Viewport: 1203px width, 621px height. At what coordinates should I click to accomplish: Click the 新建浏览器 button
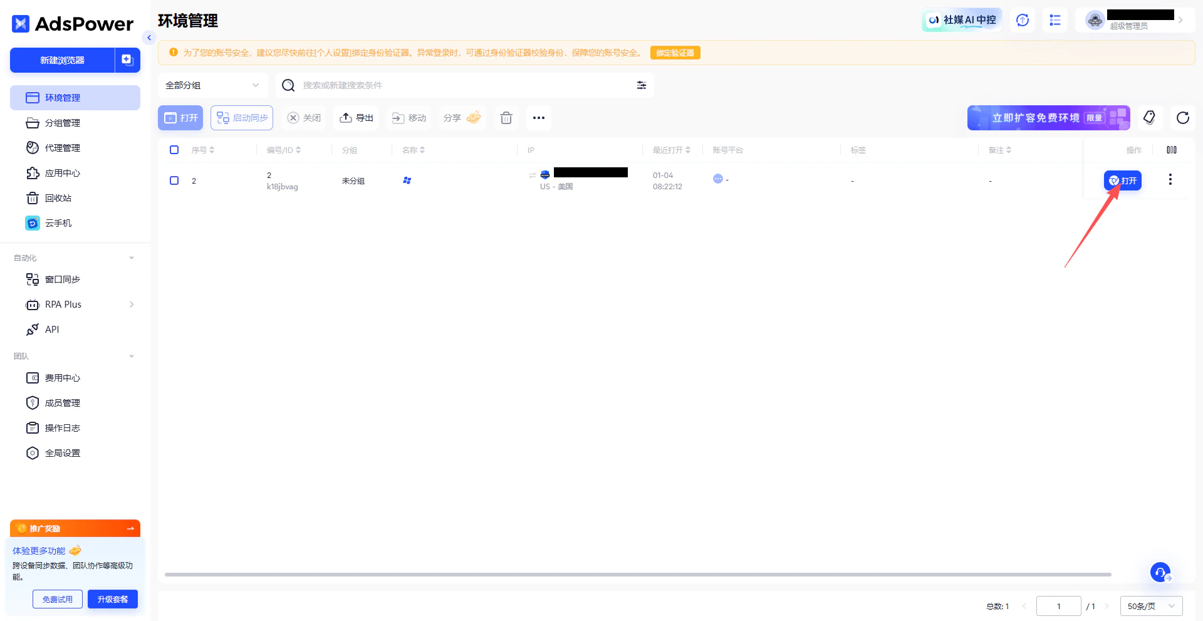tap(62, 60)
